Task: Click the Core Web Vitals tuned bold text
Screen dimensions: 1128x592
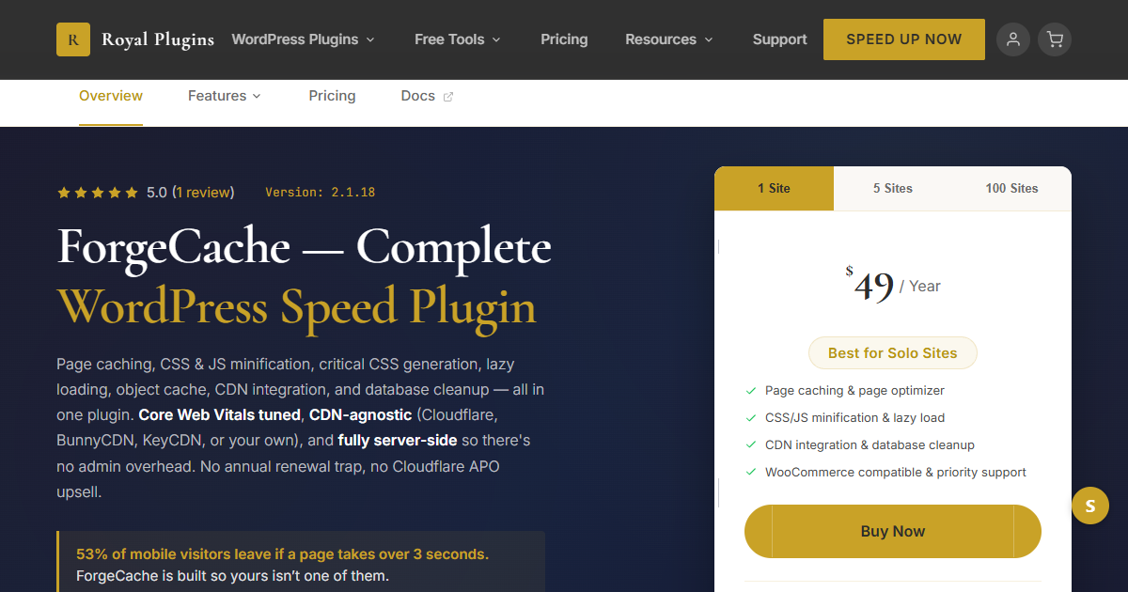Action: click(220, 414)
